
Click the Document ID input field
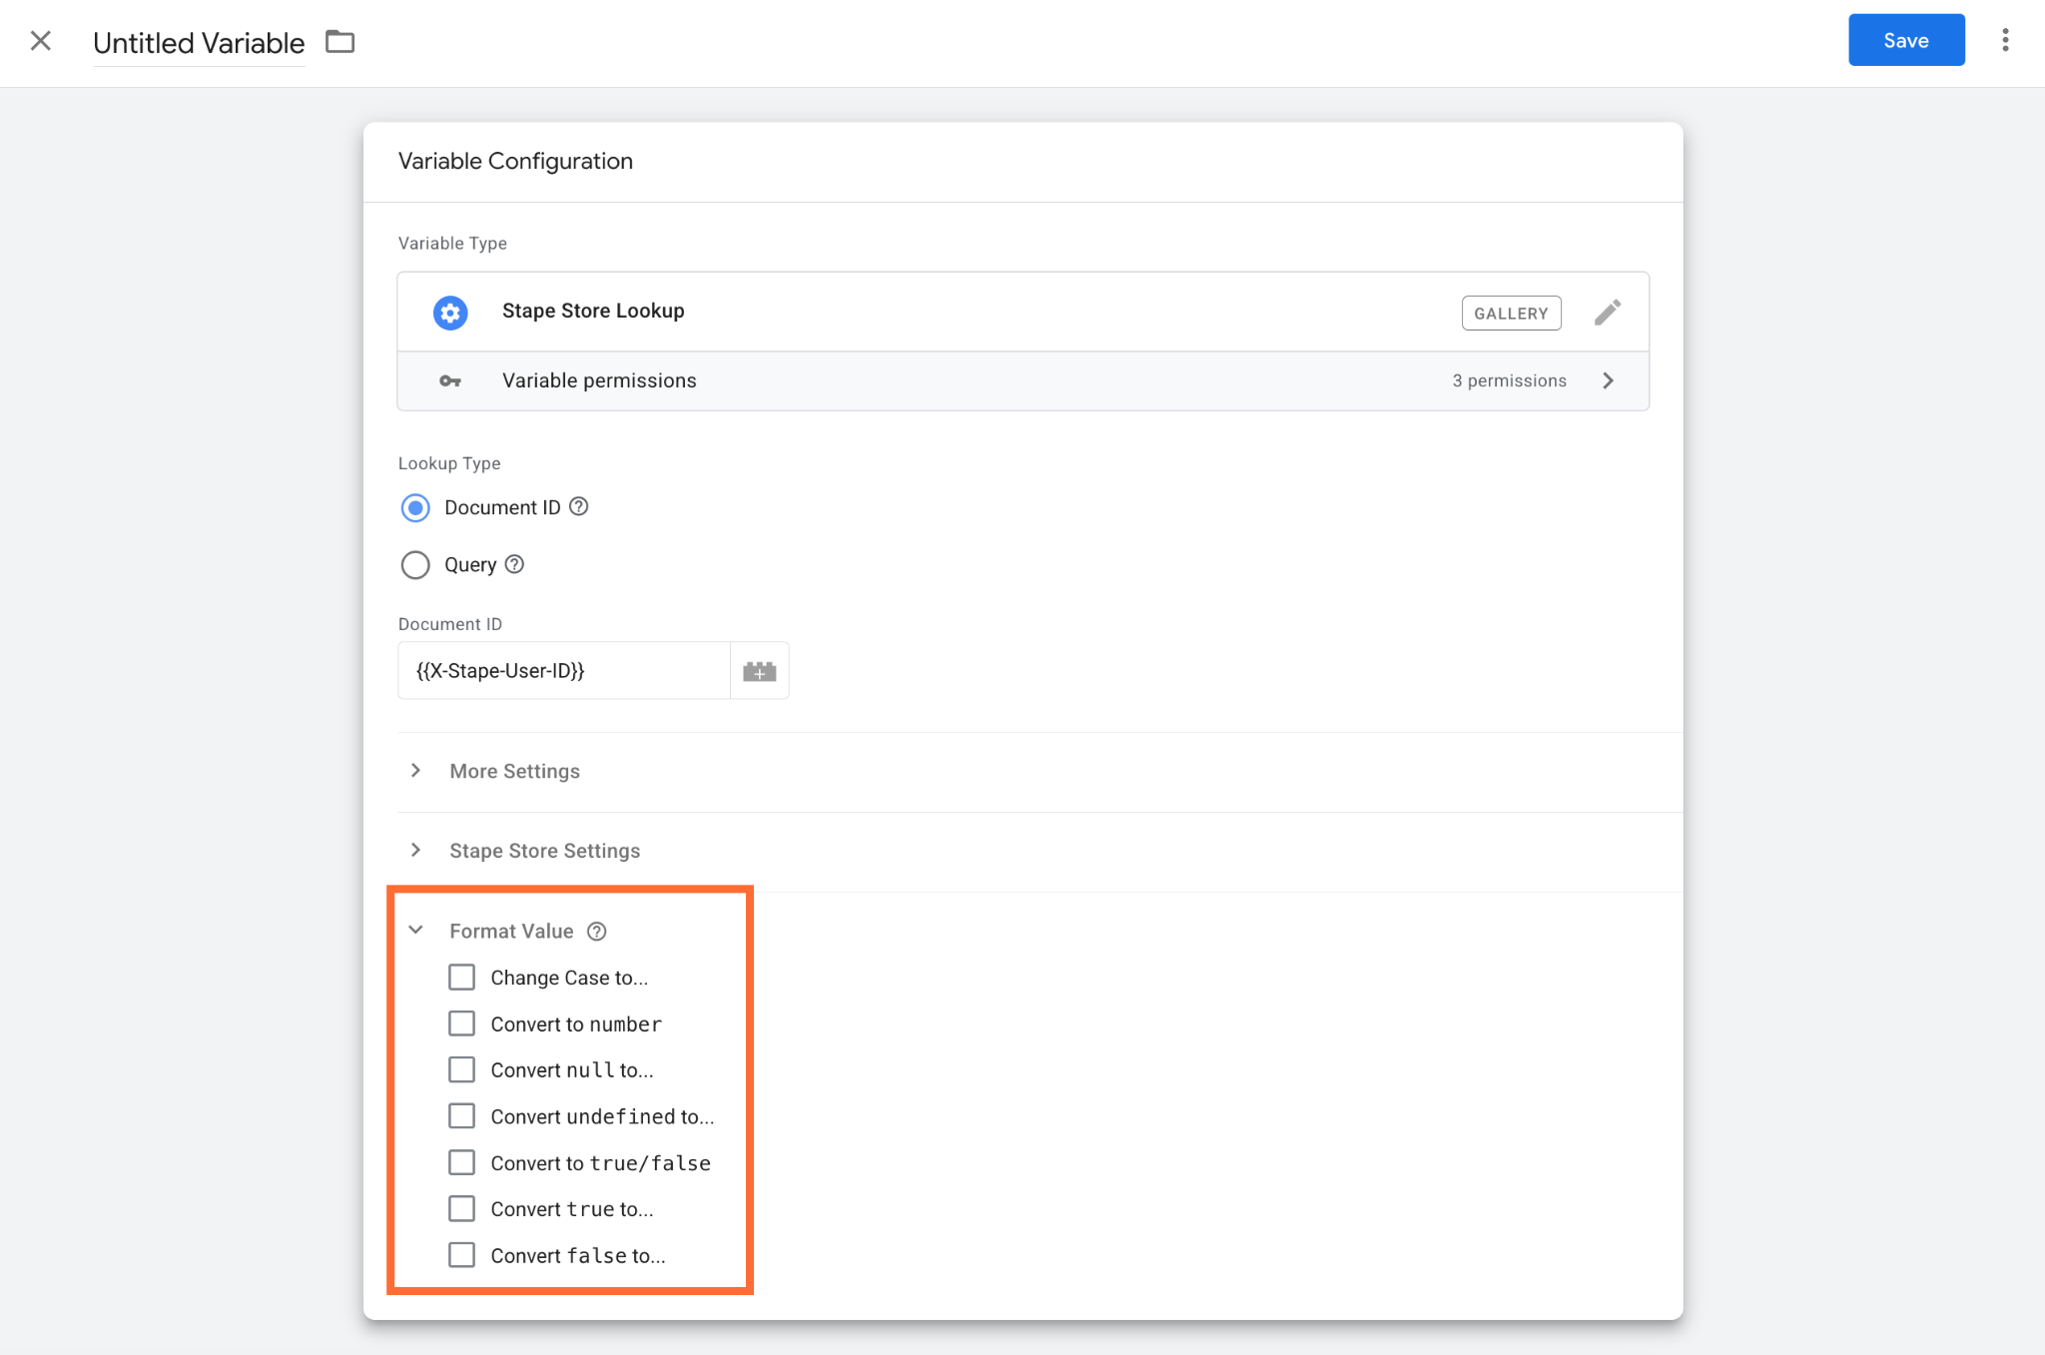(564, 671)
